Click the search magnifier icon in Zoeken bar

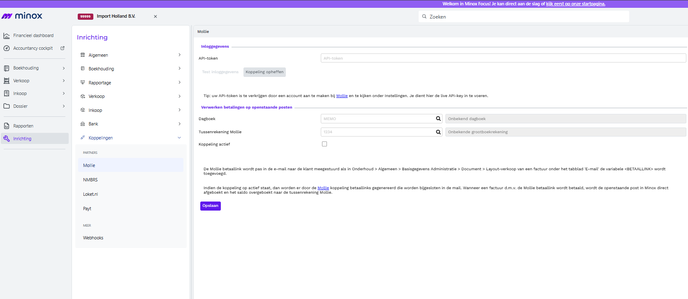click(x=424, y=17)
